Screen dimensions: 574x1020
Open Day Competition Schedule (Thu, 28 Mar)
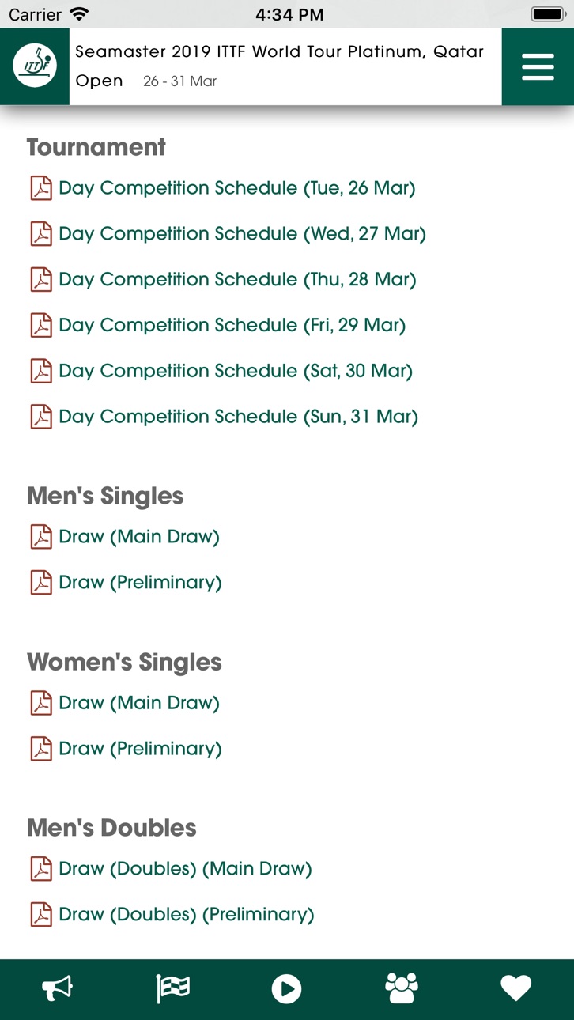click(x=237, y=280)
